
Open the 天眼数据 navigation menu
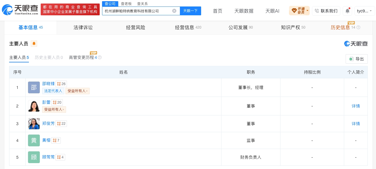click(244, 11)
